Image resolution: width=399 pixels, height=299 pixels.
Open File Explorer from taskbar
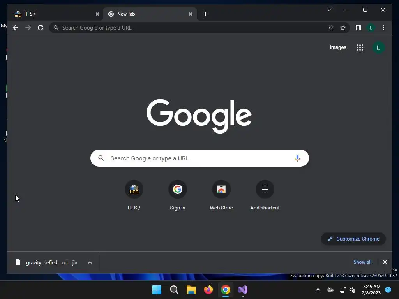(x=191, y=290)
